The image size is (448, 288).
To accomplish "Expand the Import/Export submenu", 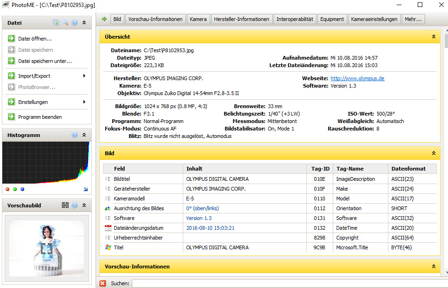I will 84,76.
